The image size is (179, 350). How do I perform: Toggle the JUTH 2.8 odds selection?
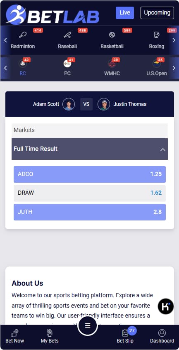pyautogui.click(x=90, y=212)
